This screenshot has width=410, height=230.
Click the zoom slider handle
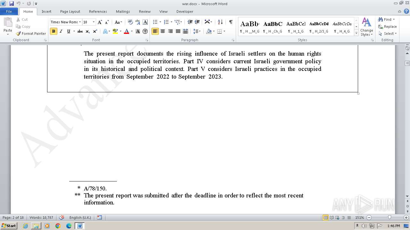click(389, 218)
